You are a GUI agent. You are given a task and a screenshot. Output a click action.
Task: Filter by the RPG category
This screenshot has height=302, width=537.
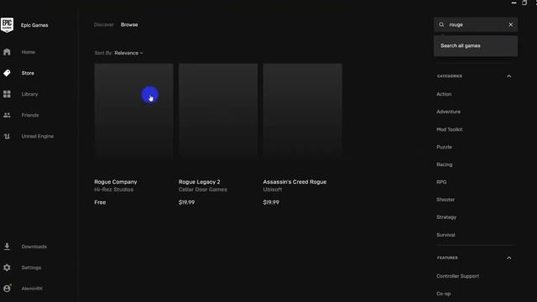[x=441, y=182]
